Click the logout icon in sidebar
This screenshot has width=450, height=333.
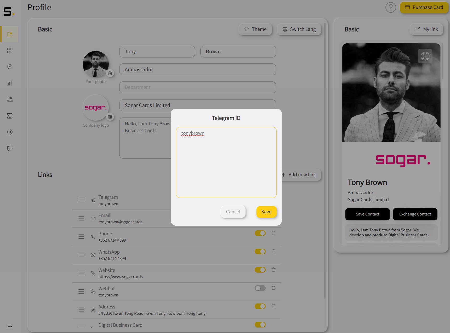[10, 148]
